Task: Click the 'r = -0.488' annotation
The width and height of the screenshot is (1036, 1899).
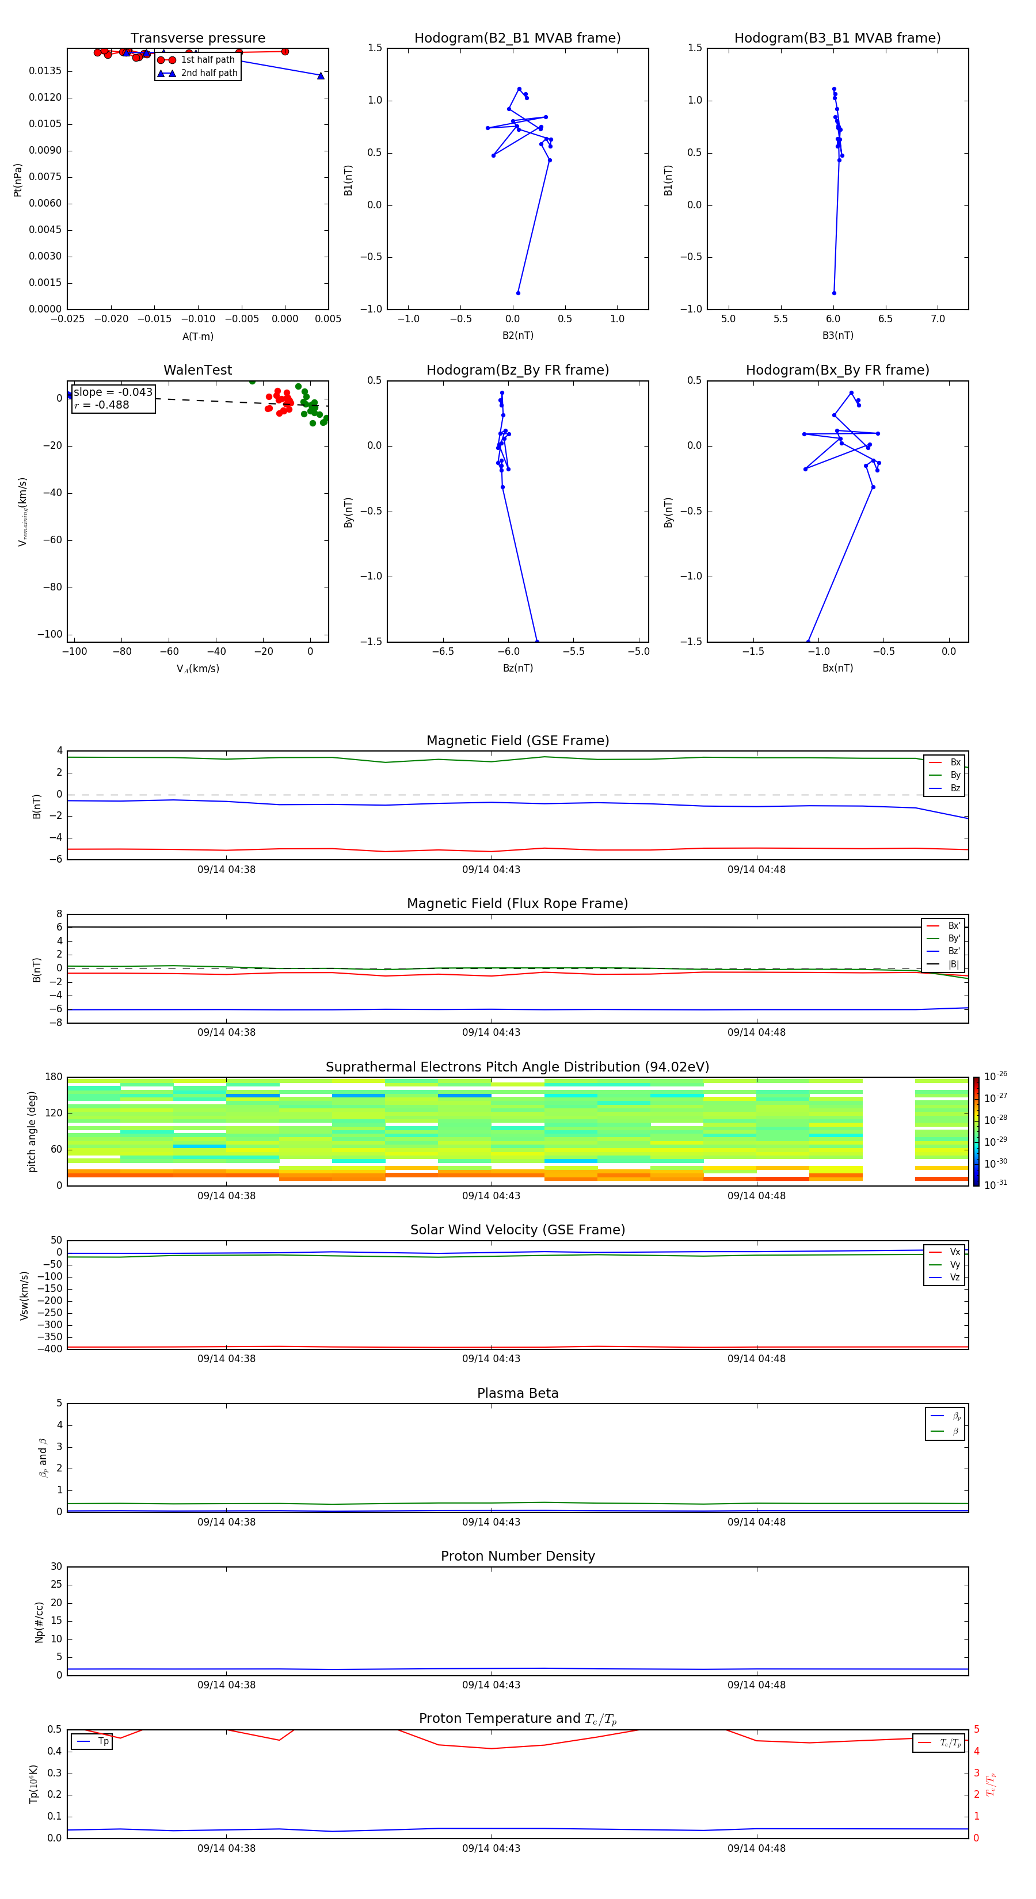Action: tap(102, 405)
